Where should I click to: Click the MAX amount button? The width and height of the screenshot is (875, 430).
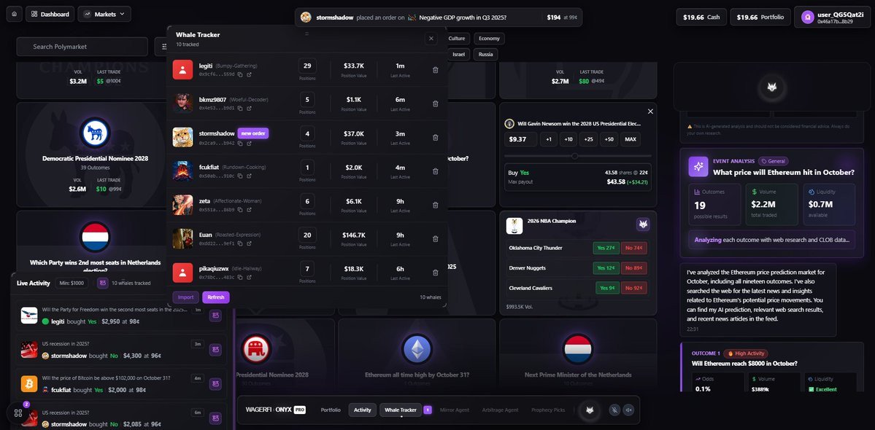[x=631, y=139]
